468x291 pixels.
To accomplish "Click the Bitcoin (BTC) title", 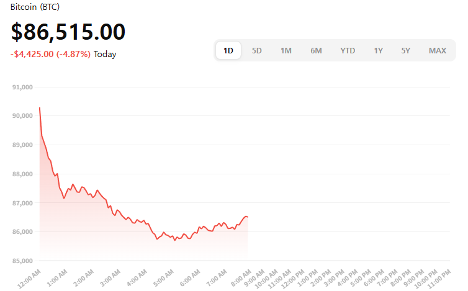I will (35, 7).
